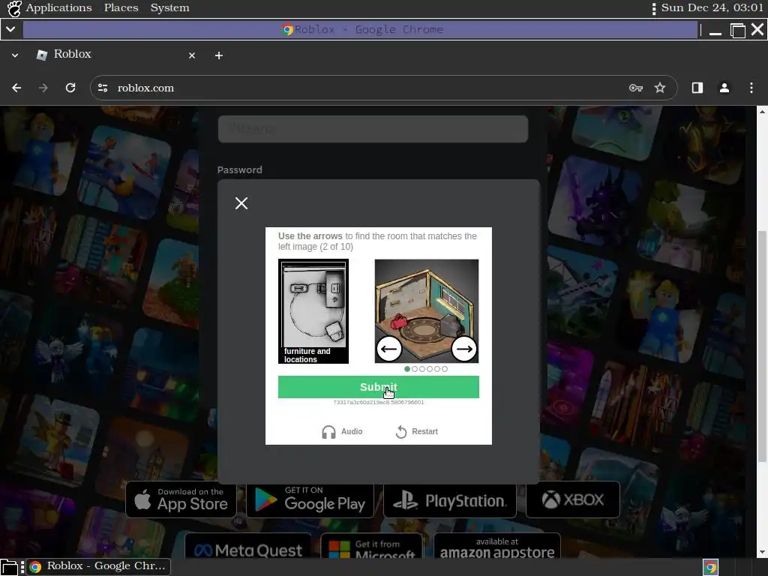Open the window menu chevron in title bar

pos(10,29)
